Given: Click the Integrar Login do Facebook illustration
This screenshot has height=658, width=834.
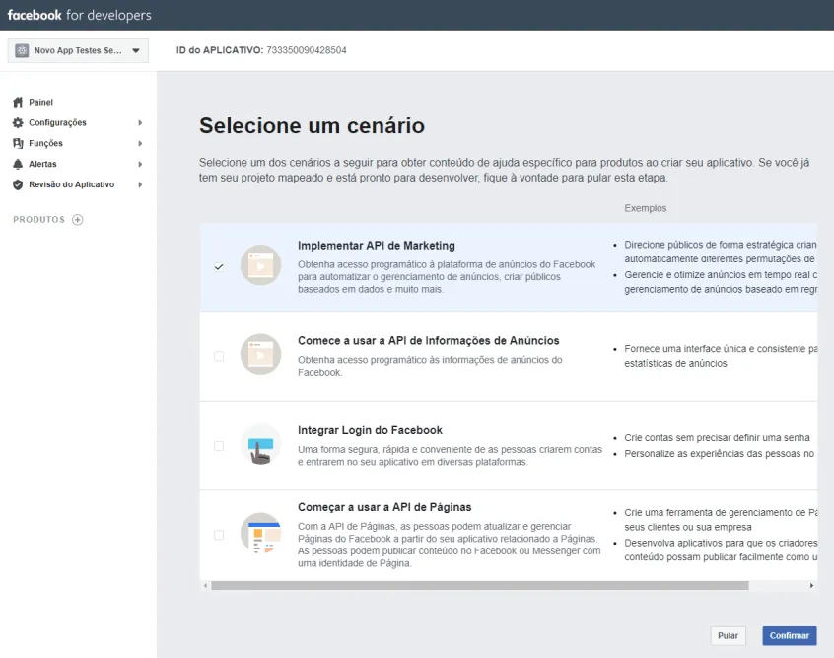Looking at the screenshot, I should (x=260, y=445).
